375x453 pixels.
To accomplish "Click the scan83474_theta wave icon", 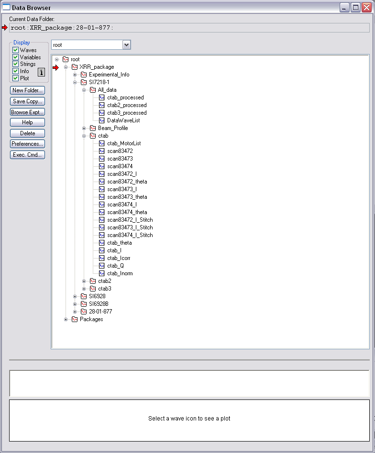I will (102, 212).
